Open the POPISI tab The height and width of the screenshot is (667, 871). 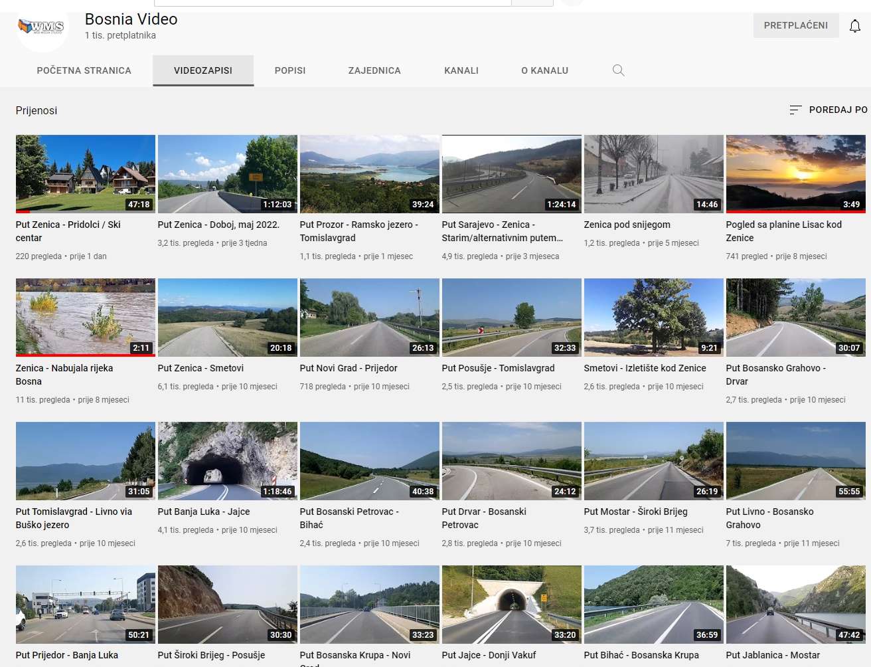pyautogui.click(x=290, y=70)
